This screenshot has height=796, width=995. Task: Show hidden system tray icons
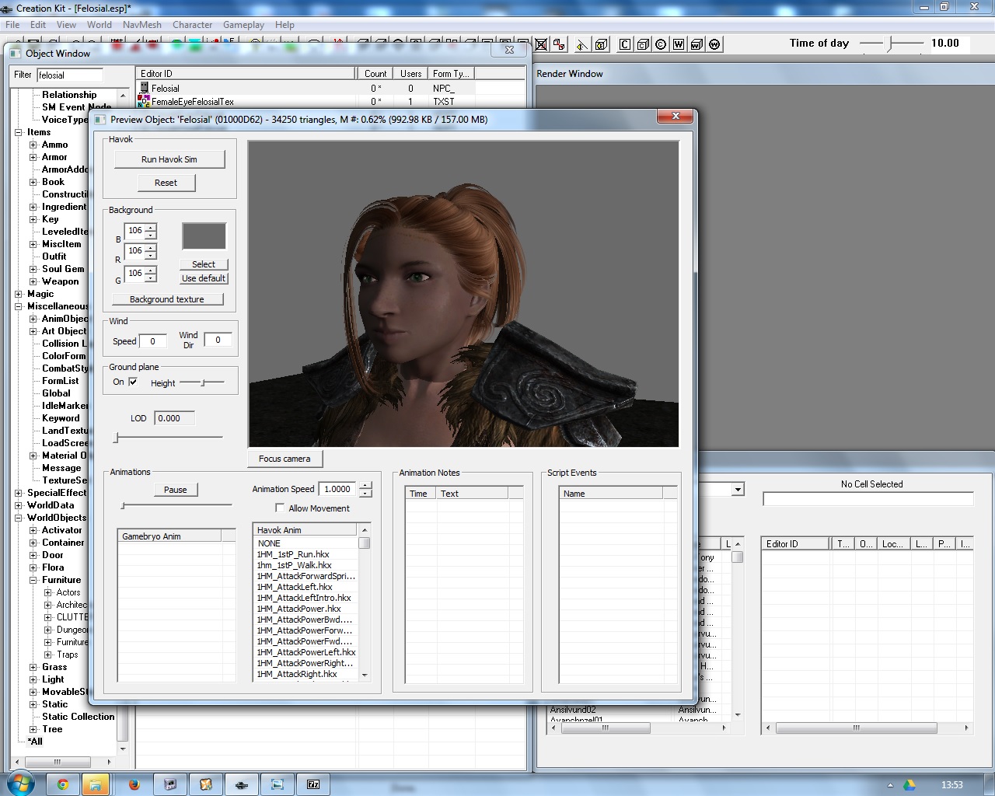tap(891, 785)
